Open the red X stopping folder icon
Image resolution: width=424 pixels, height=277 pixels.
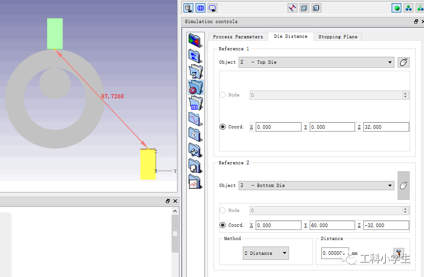pos(195,87)
